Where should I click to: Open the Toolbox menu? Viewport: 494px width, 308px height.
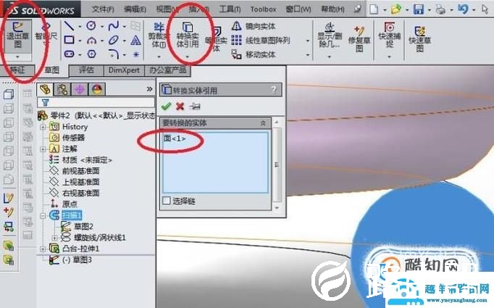point(264,9)
